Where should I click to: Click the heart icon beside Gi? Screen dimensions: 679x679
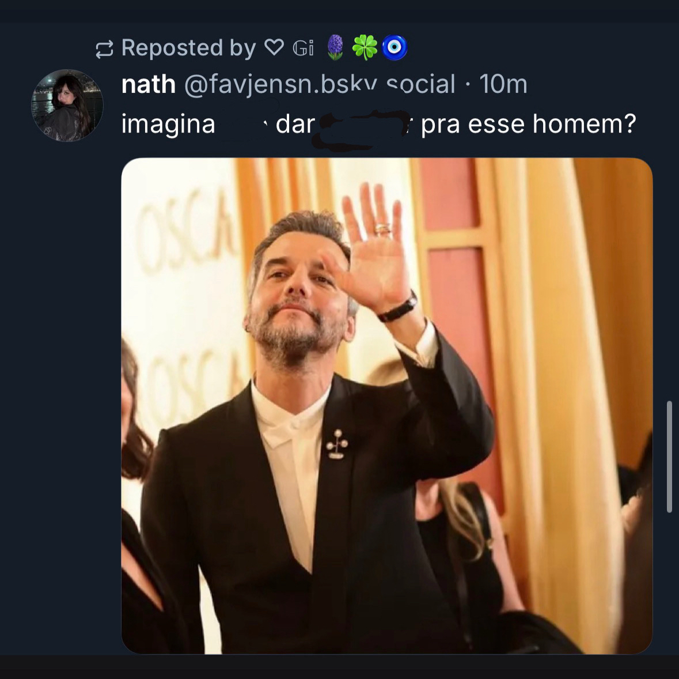(274, 48)
